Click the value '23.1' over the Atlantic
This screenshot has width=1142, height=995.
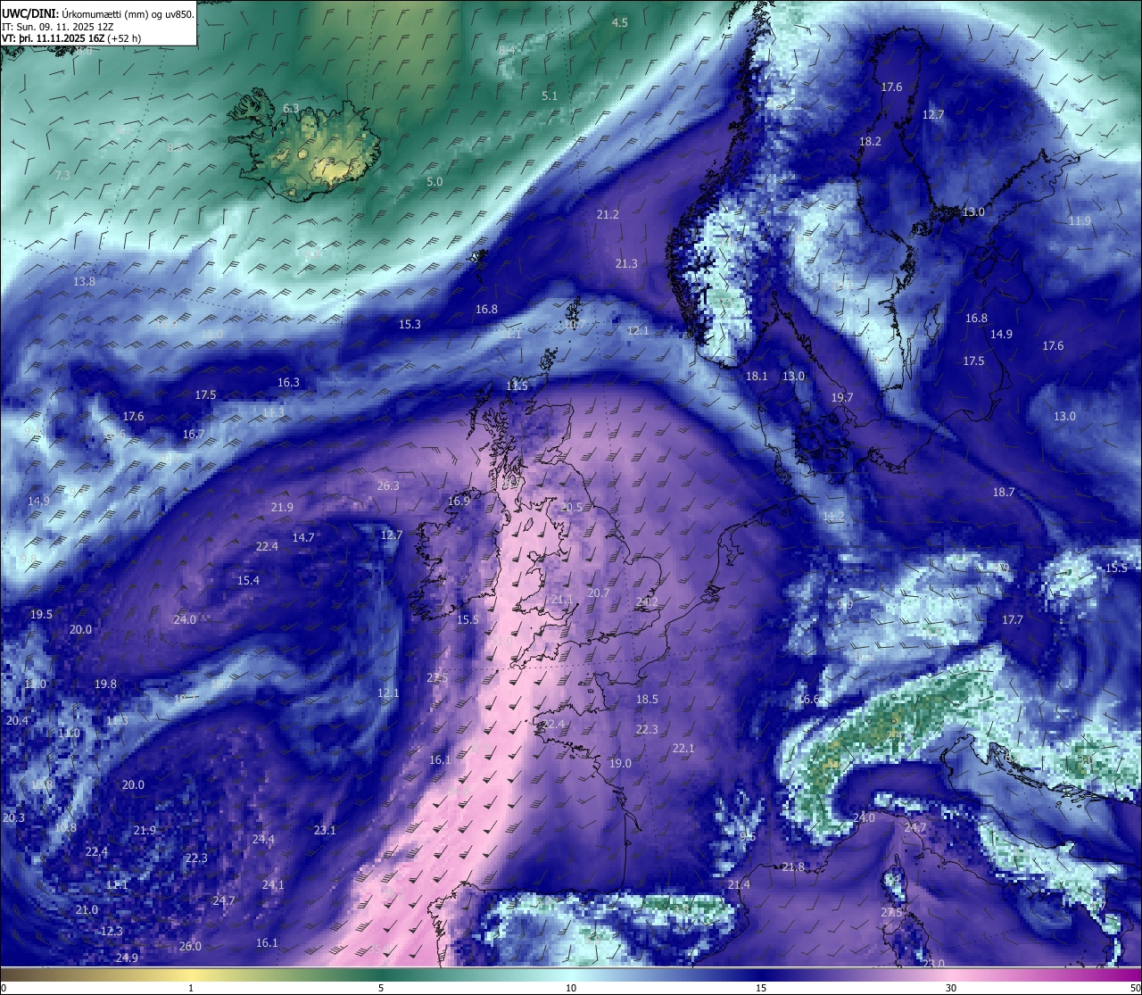coord(325,830)
